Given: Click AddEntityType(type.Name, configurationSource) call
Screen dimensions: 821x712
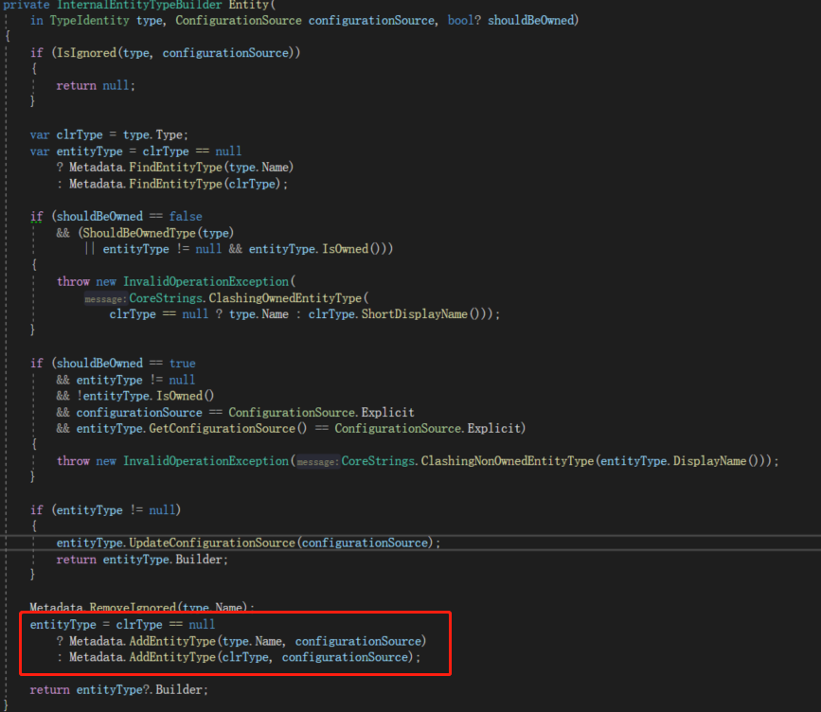Looking at the screenshot, I should (278, 641).
